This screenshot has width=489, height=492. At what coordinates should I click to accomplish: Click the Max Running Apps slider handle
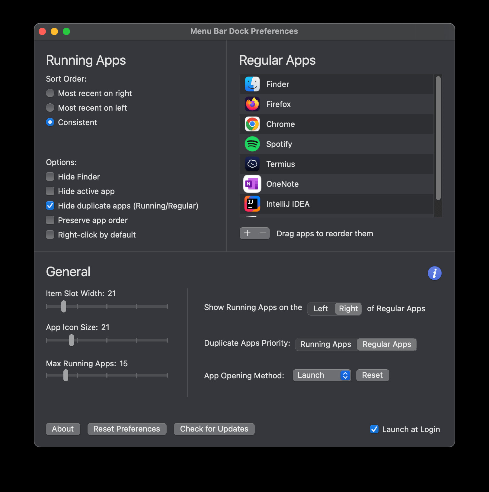(66, 375)
